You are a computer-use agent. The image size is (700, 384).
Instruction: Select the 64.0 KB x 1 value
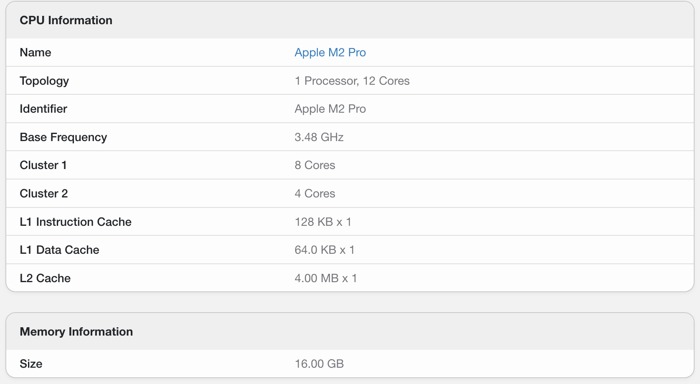coord(325,250)
